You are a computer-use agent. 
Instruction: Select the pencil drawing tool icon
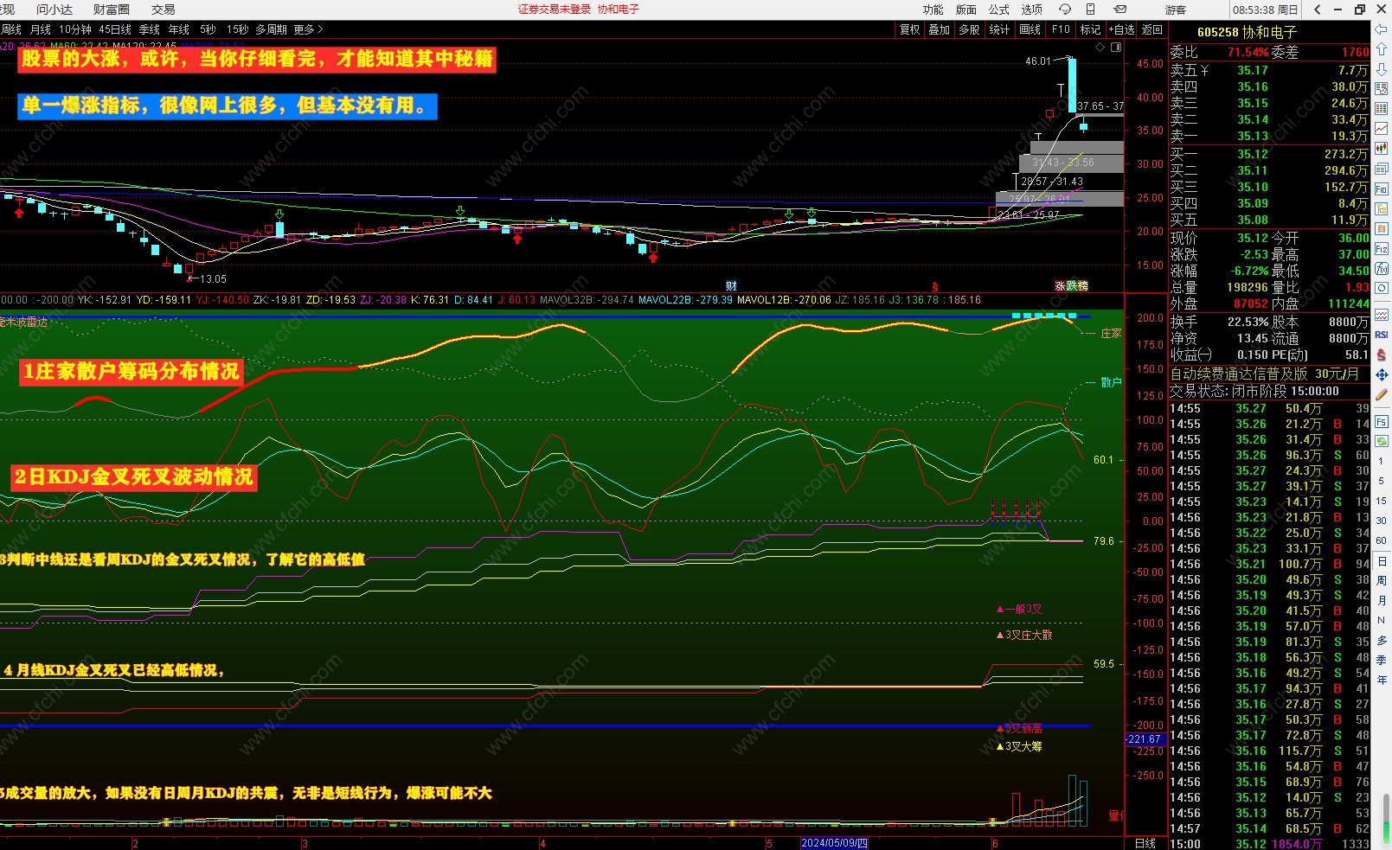pyautogui.click(x=1382, y=394)
